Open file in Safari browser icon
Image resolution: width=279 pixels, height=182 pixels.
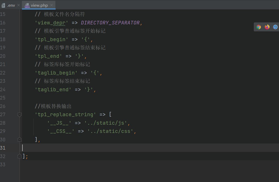click(275, 27)
